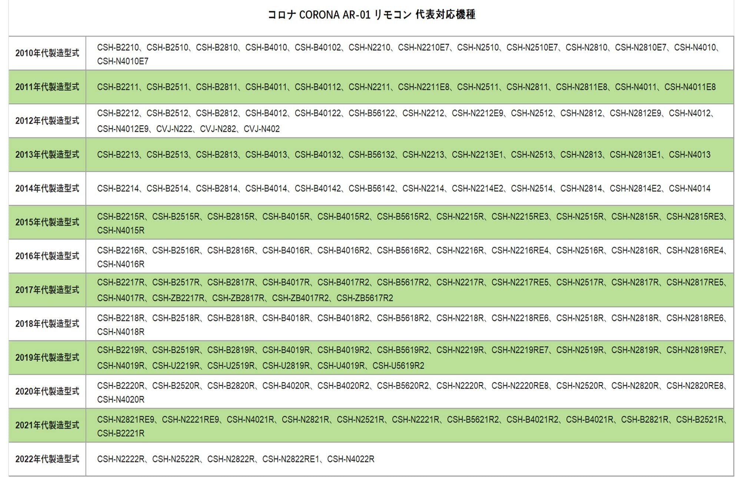Click model CSH-B2210 in 2010 row
741x487 pixels.
click(x=118, y=47)
